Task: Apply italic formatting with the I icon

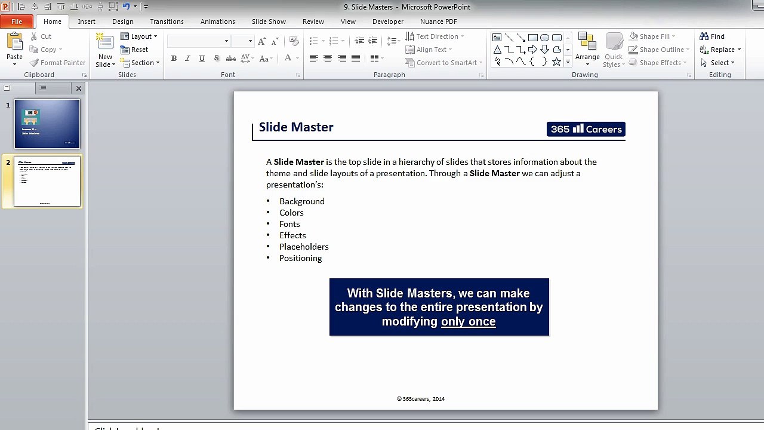Action: click(187, 59)
